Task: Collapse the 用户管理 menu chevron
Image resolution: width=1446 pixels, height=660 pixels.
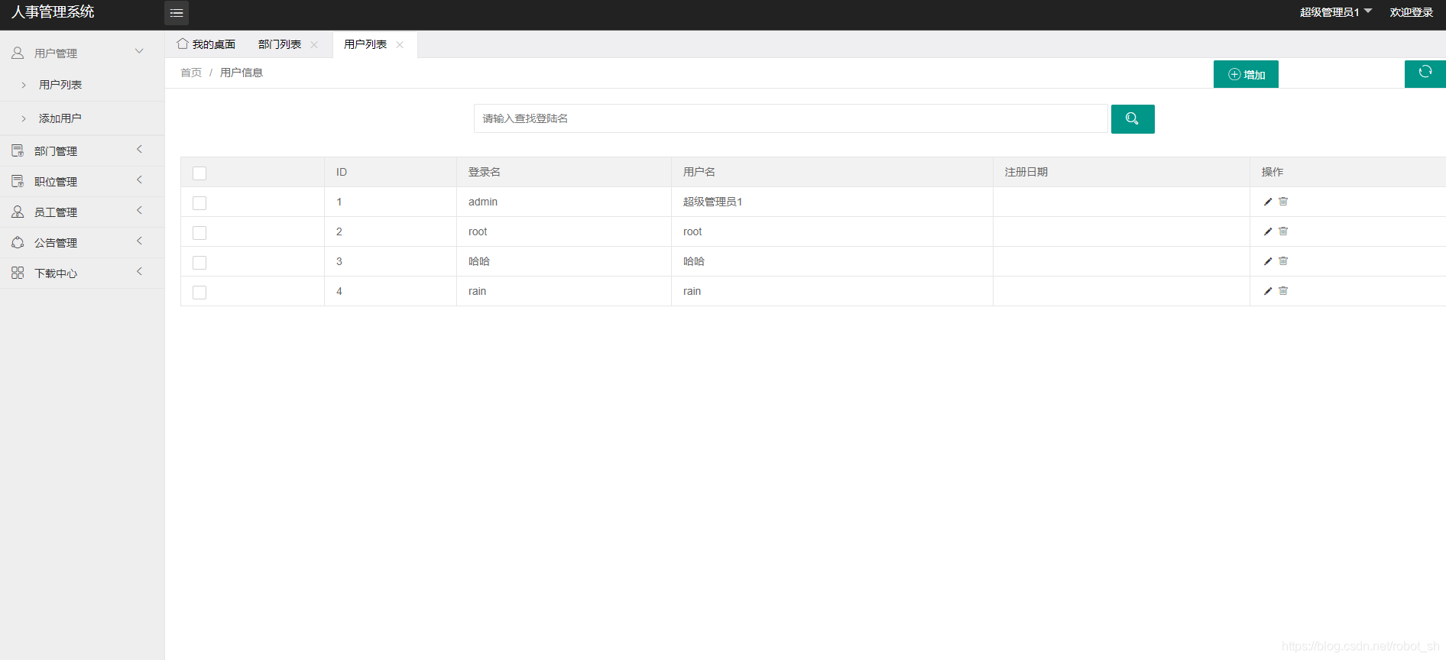Action: [x=139, y=51]
